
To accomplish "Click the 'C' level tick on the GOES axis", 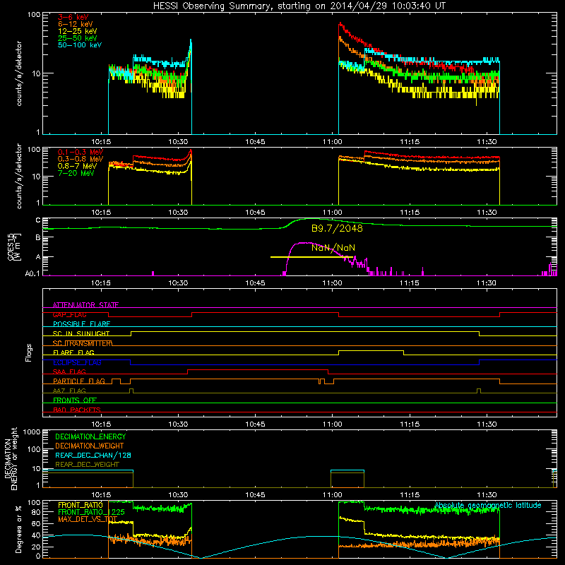I will (x=38, y=220).
